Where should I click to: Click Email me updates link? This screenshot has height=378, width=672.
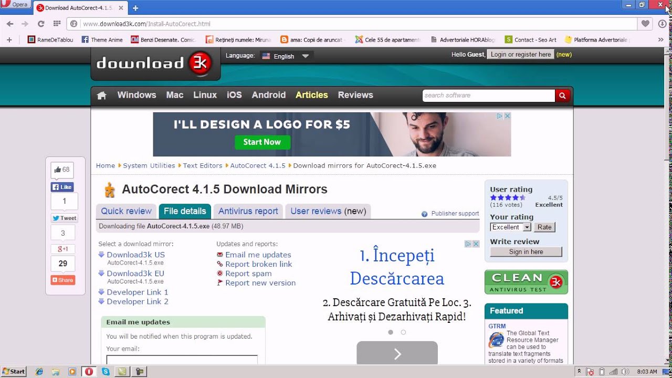(x=258, y=255)
